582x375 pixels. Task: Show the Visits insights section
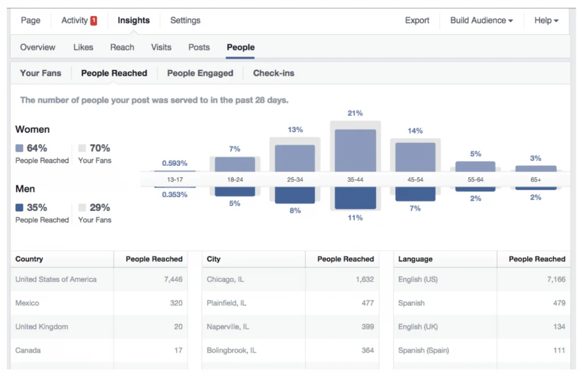(161, 48)
